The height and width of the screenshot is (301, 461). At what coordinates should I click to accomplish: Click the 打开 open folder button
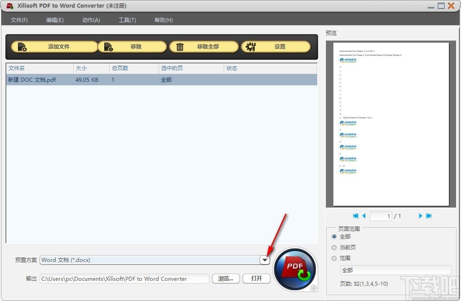257,279
